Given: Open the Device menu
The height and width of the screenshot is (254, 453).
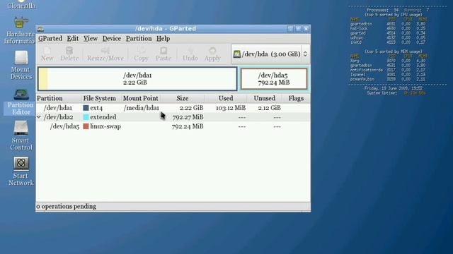Looking at the screenshot, I should [112, 39].
